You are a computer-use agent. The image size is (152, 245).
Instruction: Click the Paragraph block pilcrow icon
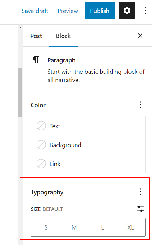(x=36, y=60)
